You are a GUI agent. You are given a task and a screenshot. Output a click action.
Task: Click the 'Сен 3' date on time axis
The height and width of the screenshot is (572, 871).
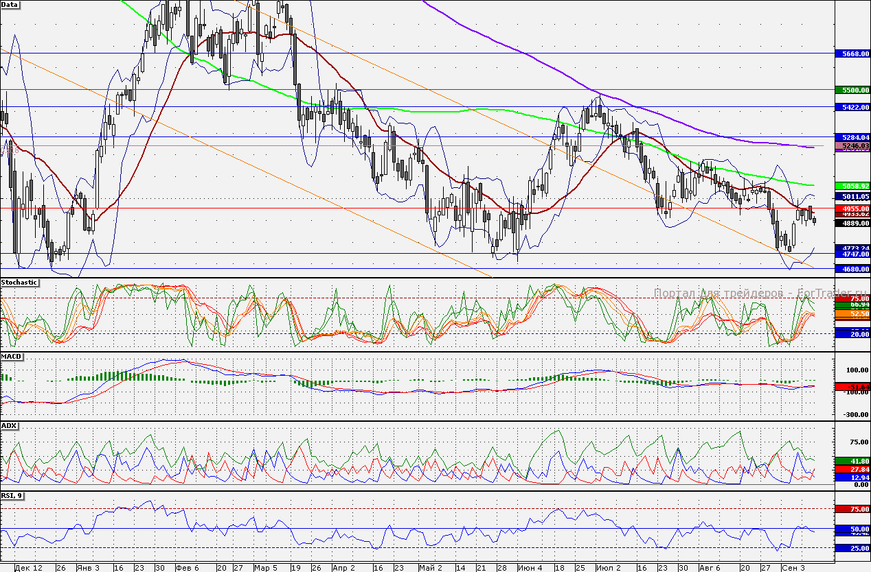[793, 568]
